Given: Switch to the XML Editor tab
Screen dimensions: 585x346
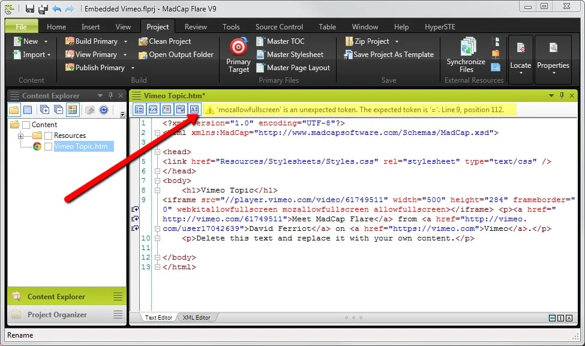Looking at the screenshot, I should (x=197, y=317).
